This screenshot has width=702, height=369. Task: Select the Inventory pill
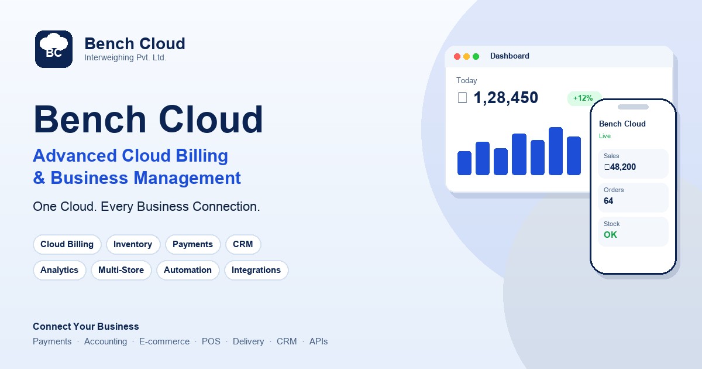tap(133, 244)
